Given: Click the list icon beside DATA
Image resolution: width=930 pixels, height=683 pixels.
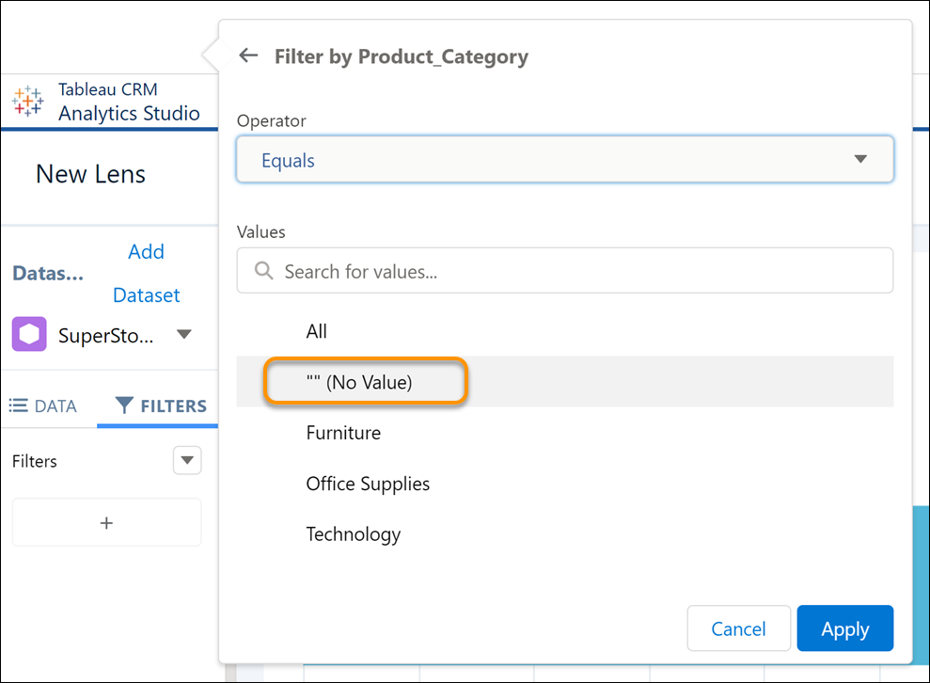Looking at the screenshot, I should pos(19,405).
